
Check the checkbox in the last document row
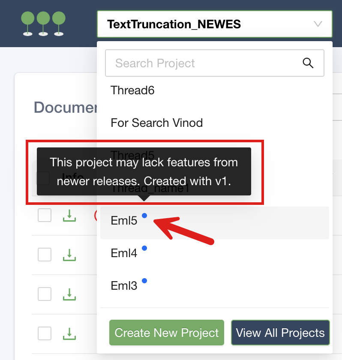click(x=44, y=333)
